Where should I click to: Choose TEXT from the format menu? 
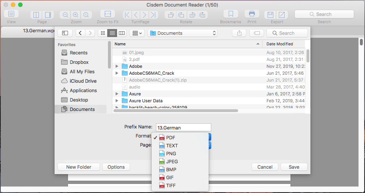click(180, 145)
